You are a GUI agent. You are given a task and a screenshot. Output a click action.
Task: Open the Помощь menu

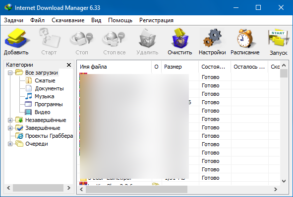click(120, 20)
